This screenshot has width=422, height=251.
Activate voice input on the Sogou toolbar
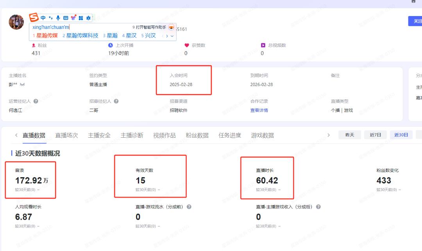click(x=58, y=18)
